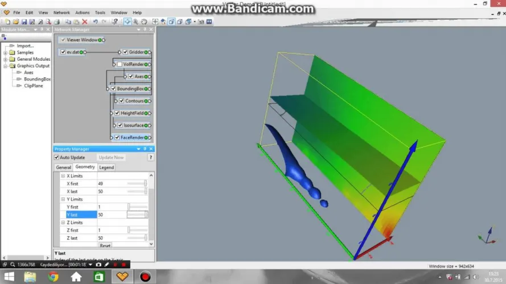The width and height of the screenshot is (506, 284).
Task: Click the Reset button under Z Limits
Action: (x=105, y=245)
